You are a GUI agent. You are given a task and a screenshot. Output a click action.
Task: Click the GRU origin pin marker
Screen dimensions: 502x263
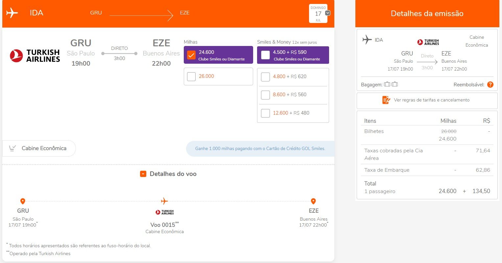(x=23, y=201)
